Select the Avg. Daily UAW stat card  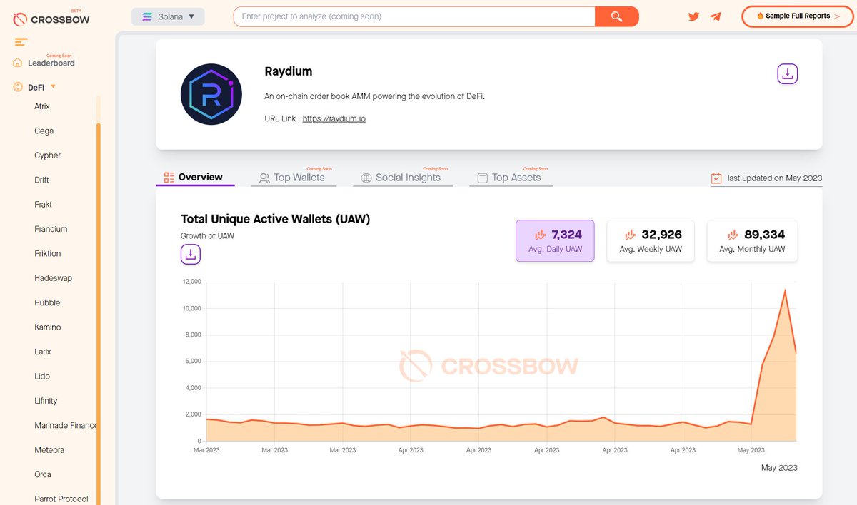pos(555,240)
